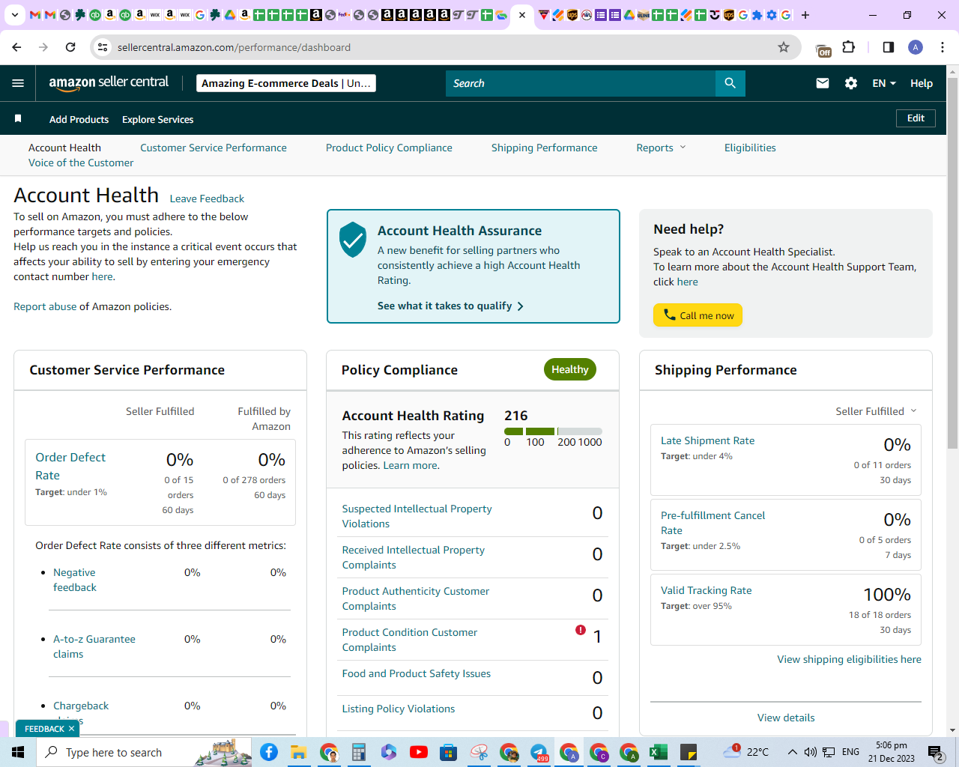The height and width of the screenshot is (767, 959).
Task: Open Sticky Notes from taskbar
Action: 689,752
